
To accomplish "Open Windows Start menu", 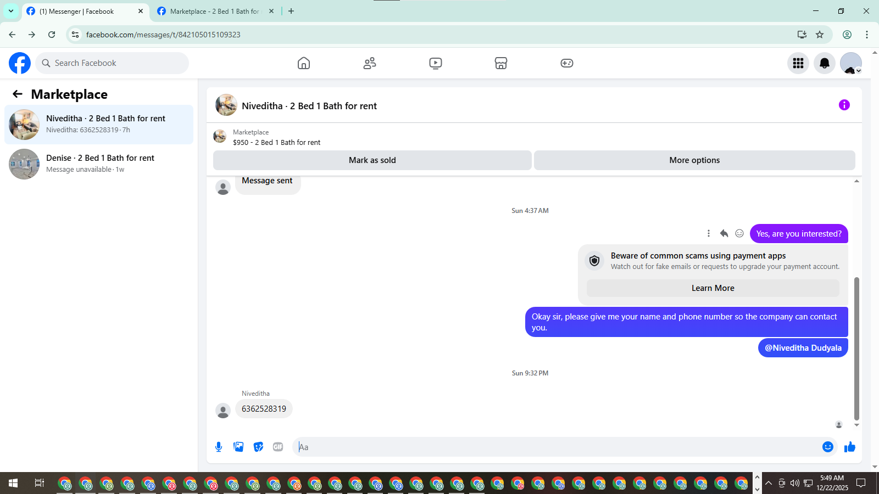I will click(x=13, y=483).
